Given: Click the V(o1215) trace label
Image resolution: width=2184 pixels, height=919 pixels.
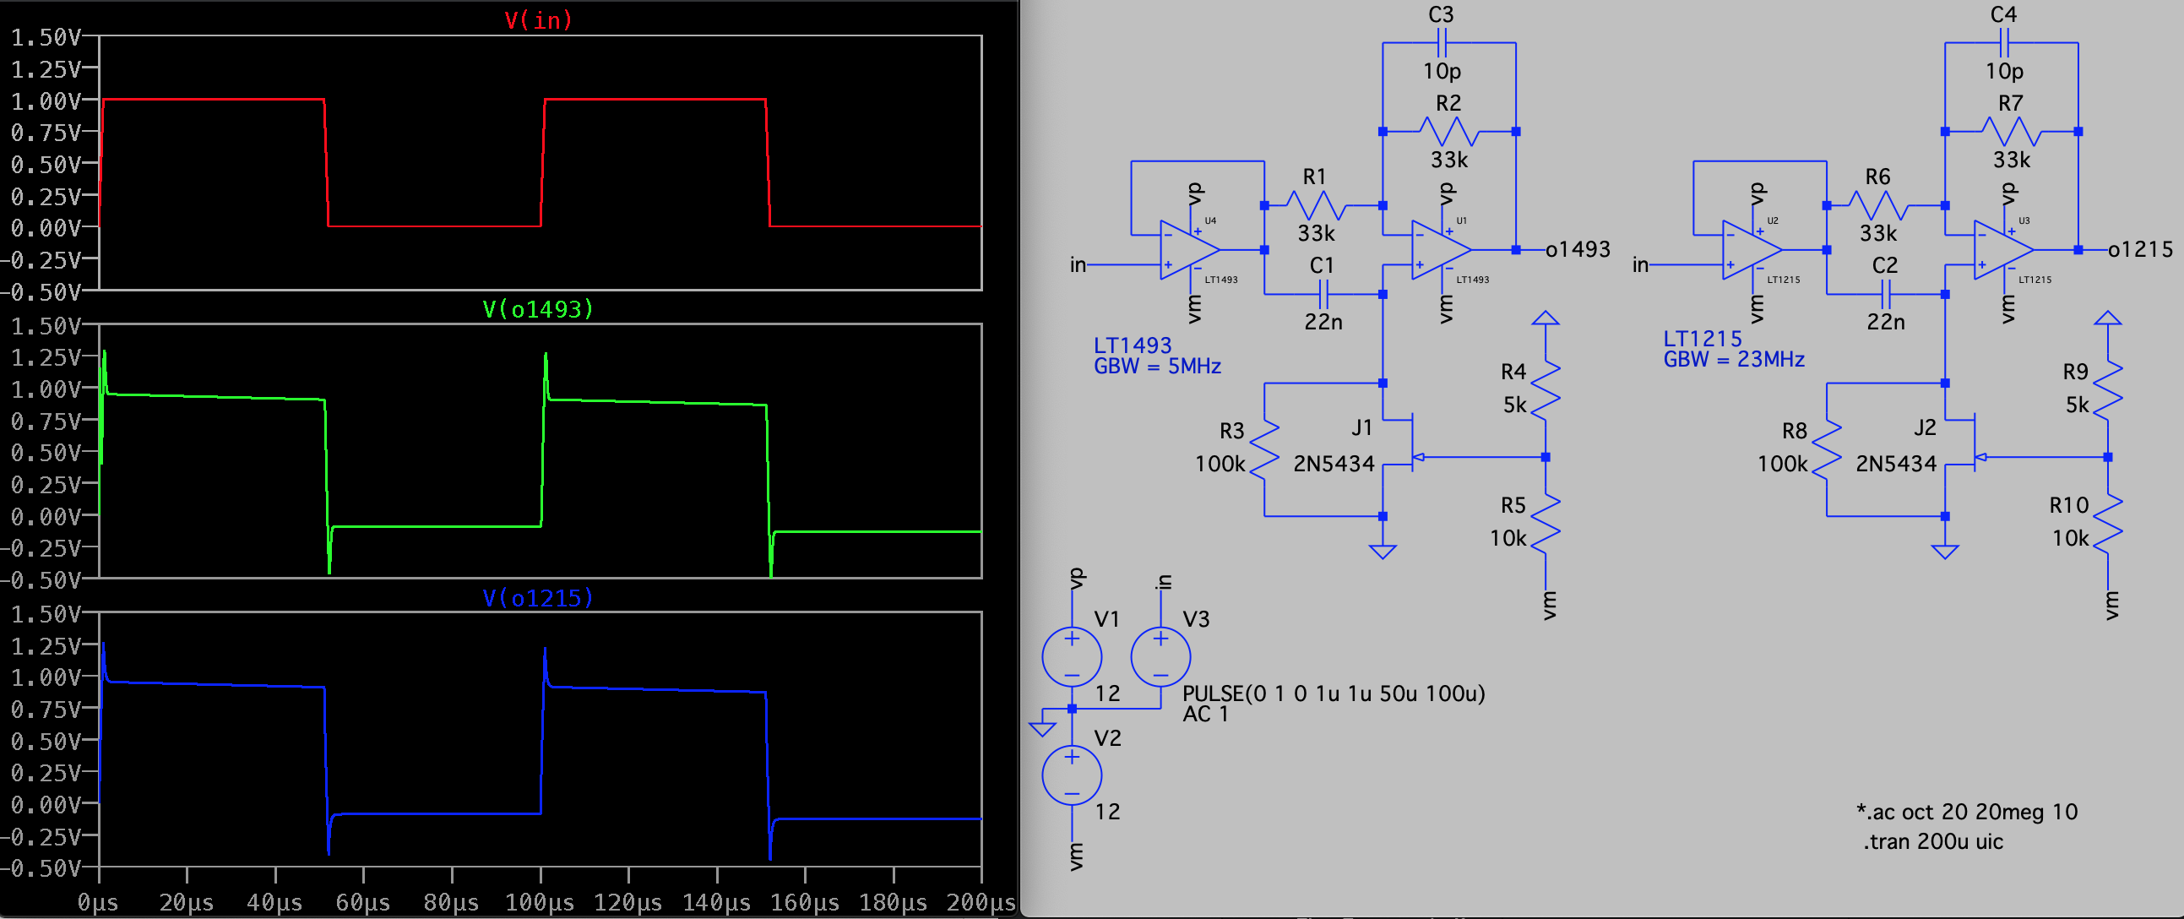Looking at the screenshot, I should point(538,598).
